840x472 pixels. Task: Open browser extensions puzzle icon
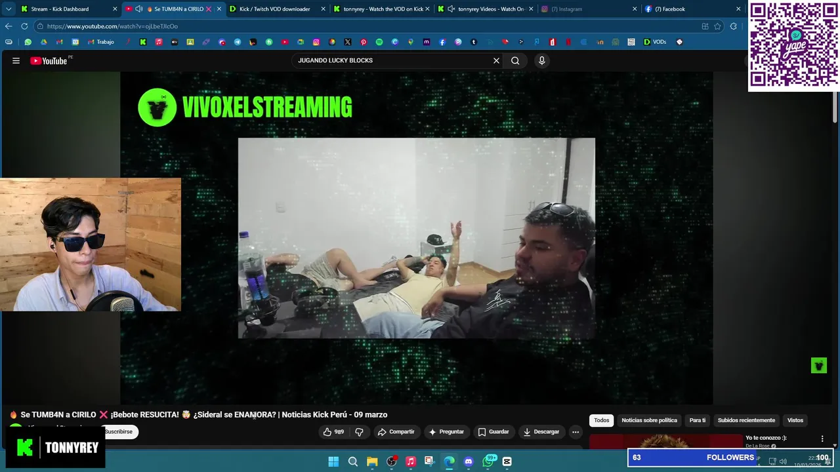click(x=733, y=26)
